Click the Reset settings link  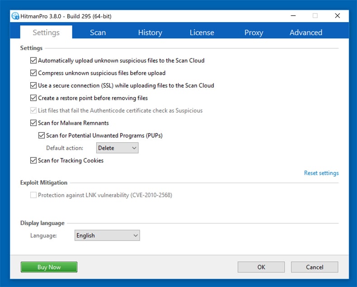[321, 173]
